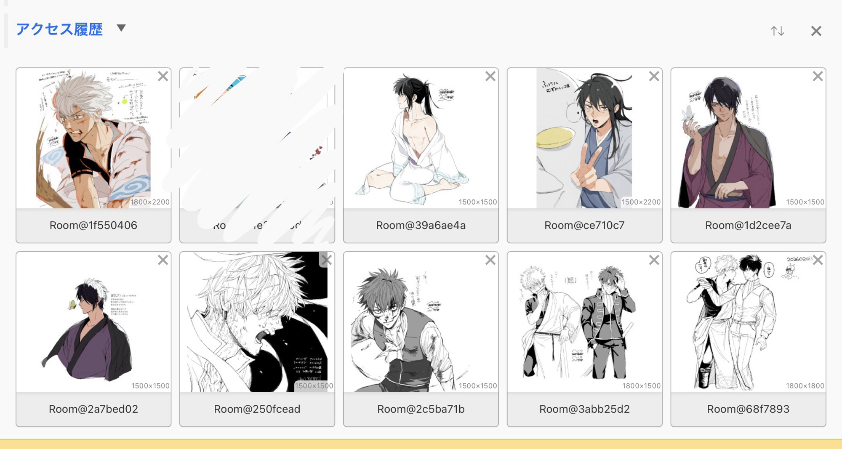
Task: Remove Room@39a6ae4a from history
Action: pyautogui.click(x=490, y=76)
